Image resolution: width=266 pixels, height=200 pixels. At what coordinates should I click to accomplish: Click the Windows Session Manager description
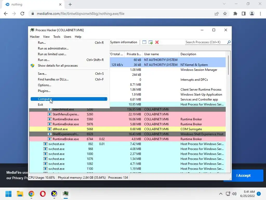coord(199,70)
